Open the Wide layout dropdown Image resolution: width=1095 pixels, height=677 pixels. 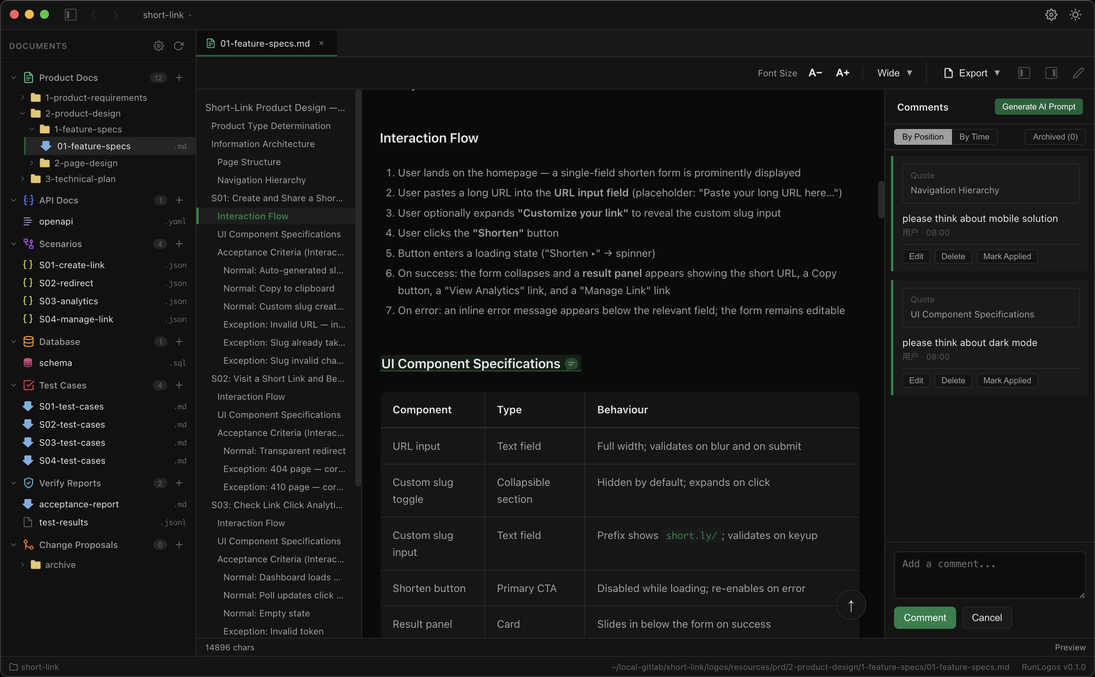893,73
